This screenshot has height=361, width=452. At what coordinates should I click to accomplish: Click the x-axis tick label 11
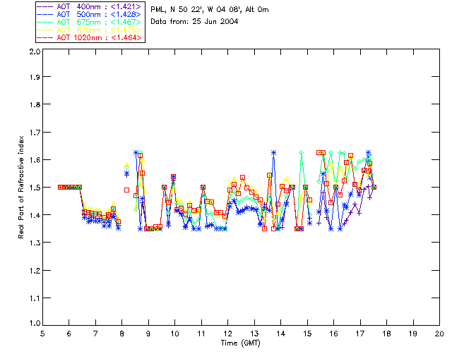(201, 334)
